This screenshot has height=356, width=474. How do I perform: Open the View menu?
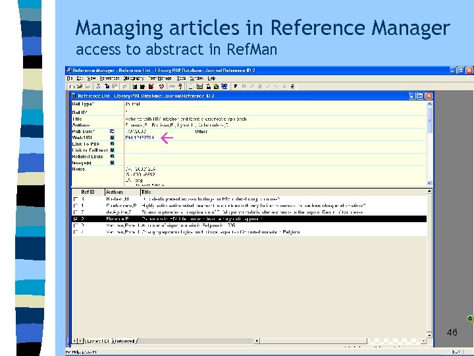[91, 78]
